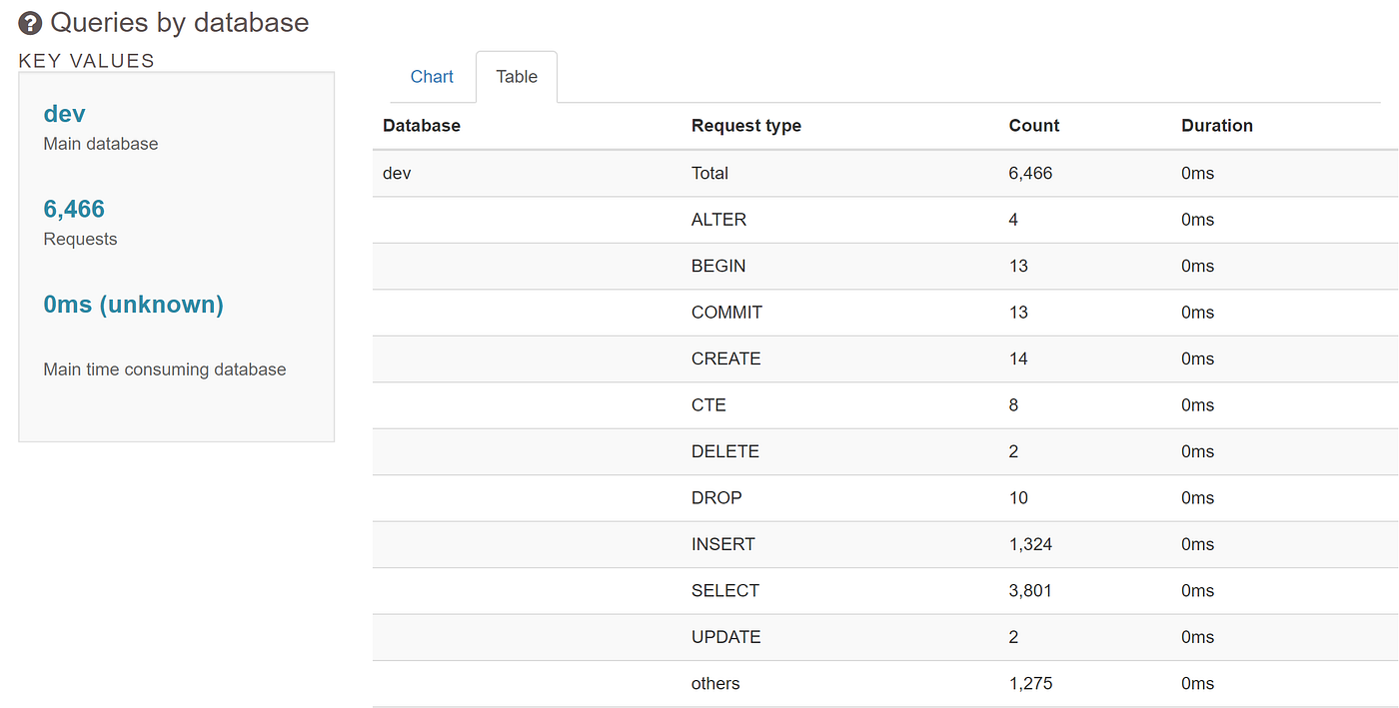Image resolution: width=1399 pixels, height=708 pixels.
Task: Click the Database column header
Action: click(x=422, y=126)
